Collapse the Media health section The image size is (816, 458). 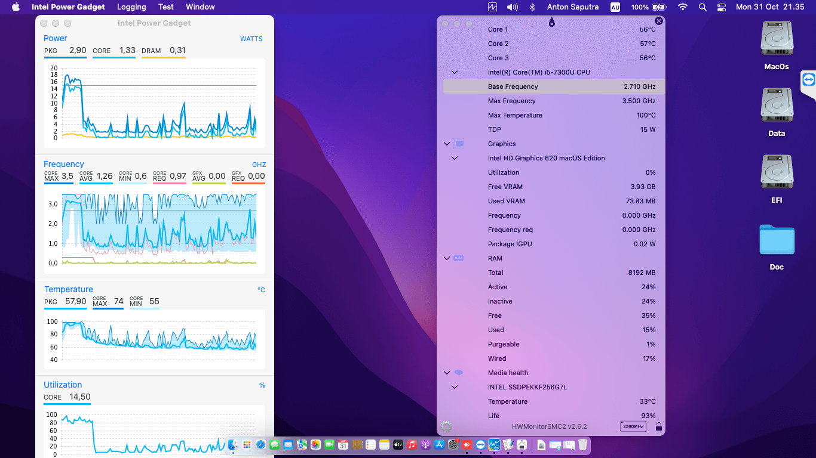(x=446, y=373)
